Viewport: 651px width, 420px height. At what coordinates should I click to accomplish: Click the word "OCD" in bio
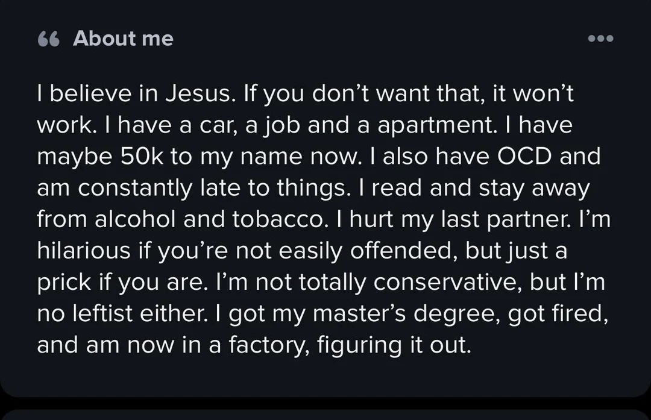tap(524, 157)
